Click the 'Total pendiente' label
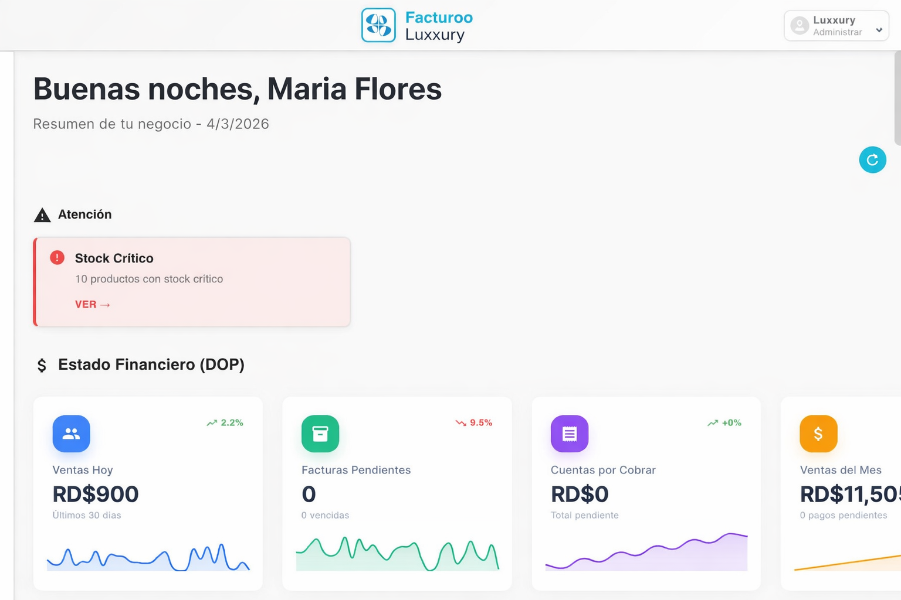Viewport: 901px width, 600px height. pos(584,515)
